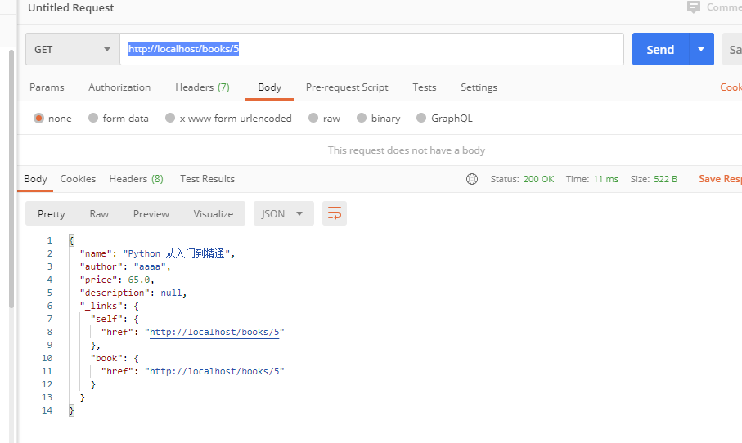Viewport: 742px width, 443px height.
Task: Switch to the Preview response view
Action: click(x=151, y=213)
